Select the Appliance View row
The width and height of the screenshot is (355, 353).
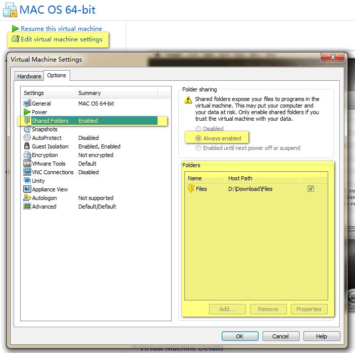[x=90, y=189]
